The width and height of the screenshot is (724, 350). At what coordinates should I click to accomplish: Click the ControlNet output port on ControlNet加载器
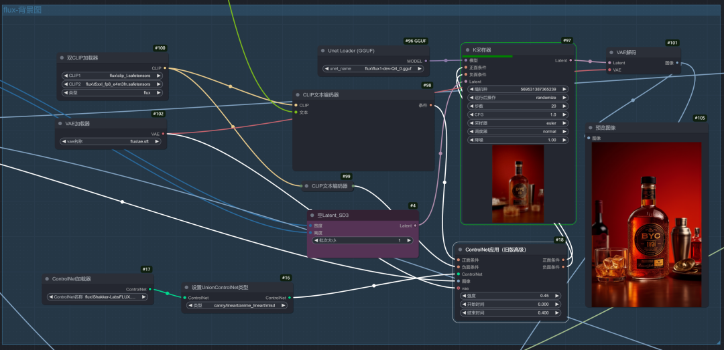coord(150,289)
